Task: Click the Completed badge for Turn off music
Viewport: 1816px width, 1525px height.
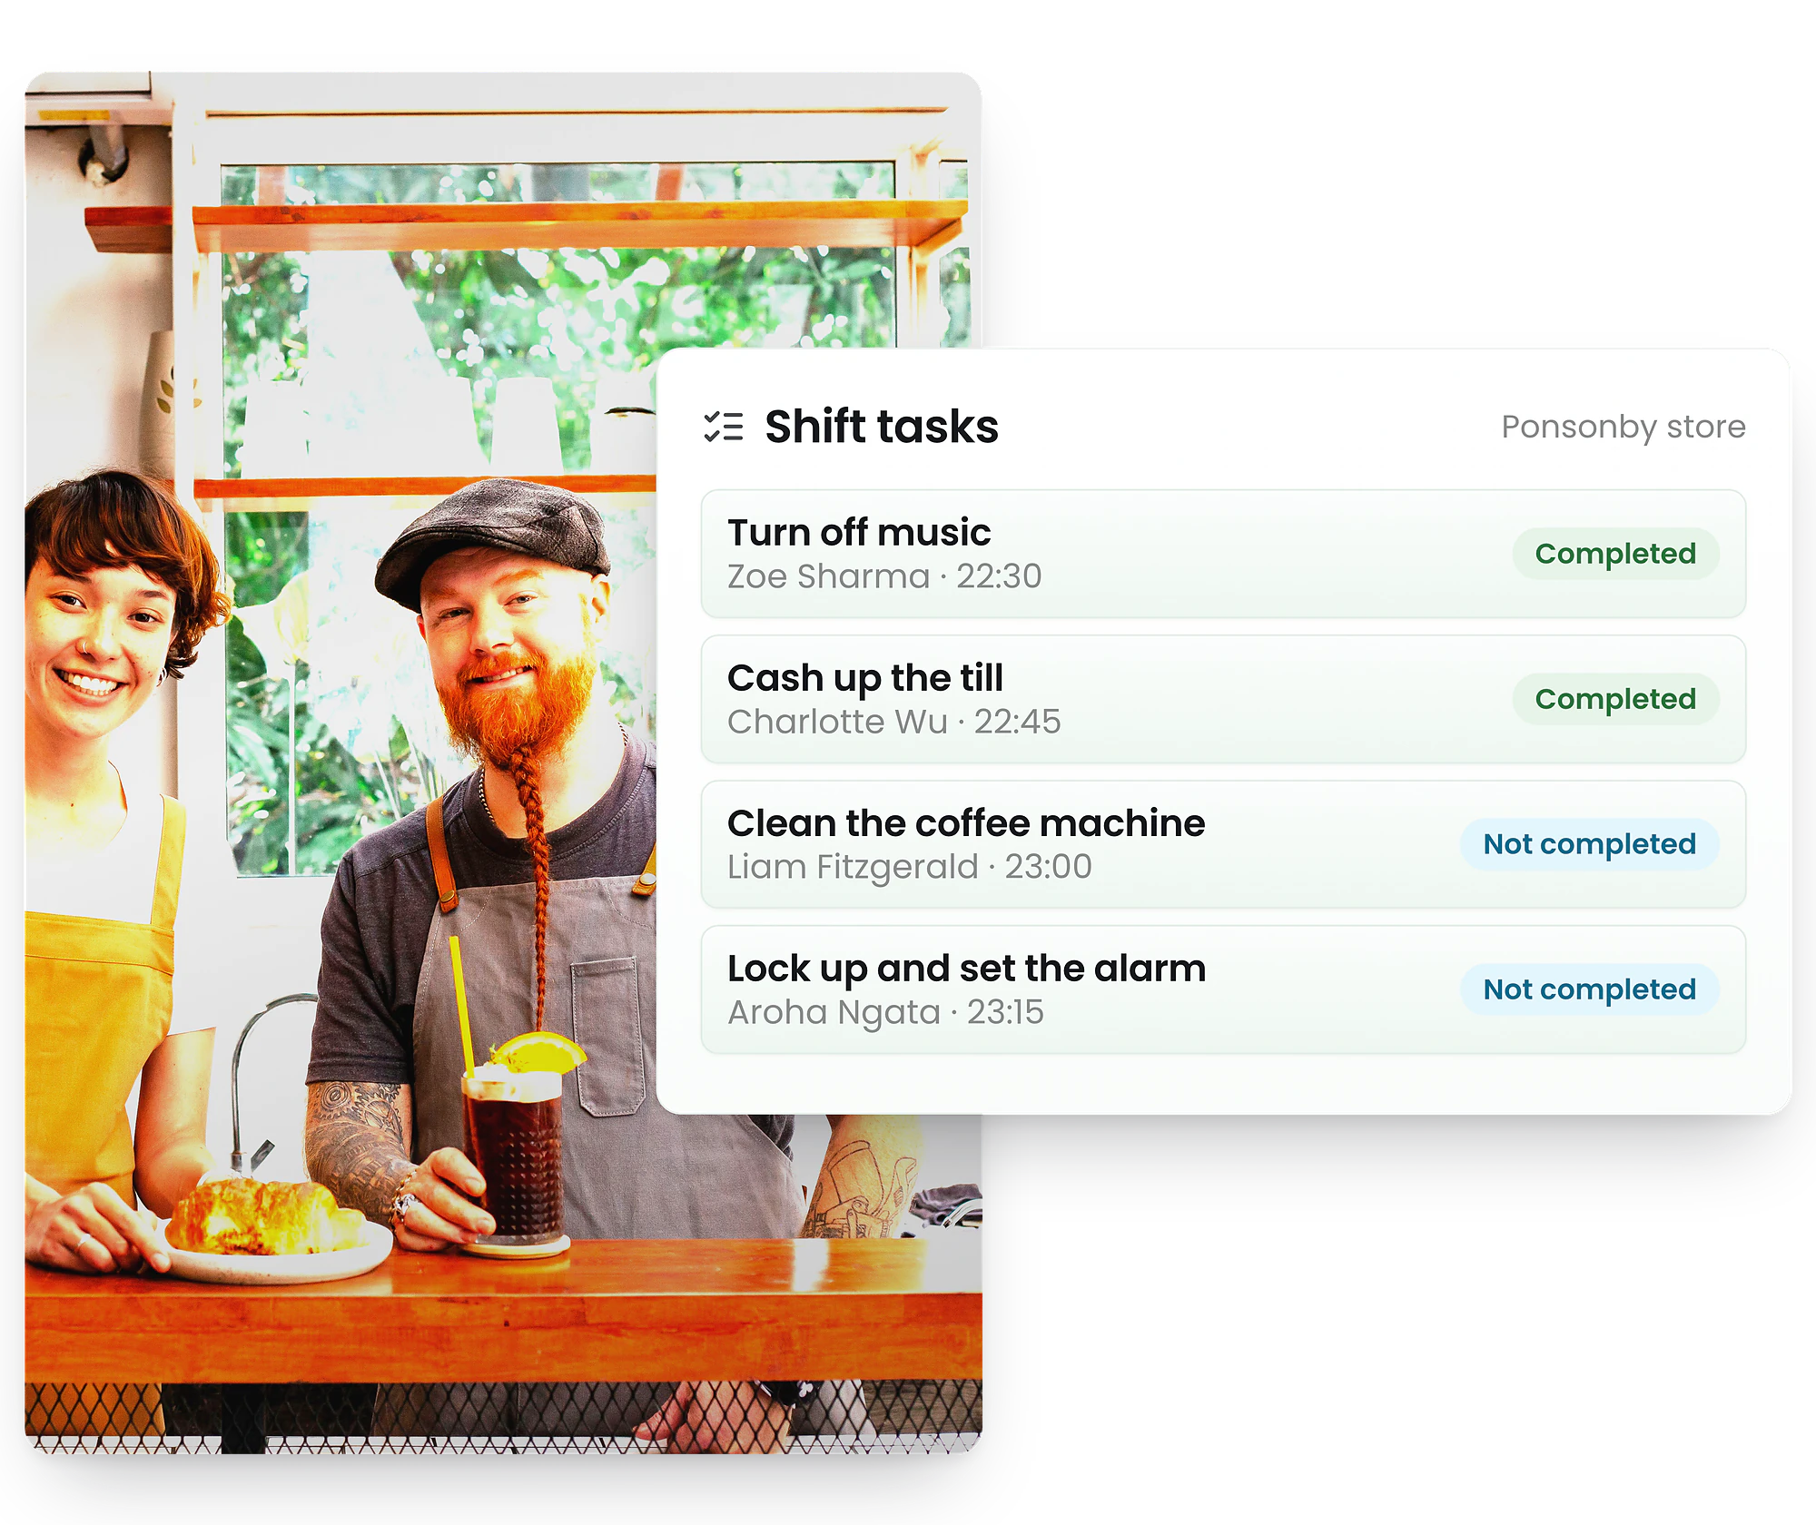Action: tap(1615, 554)
